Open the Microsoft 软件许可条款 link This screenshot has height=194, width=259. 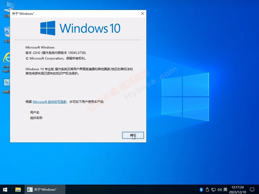50,102
